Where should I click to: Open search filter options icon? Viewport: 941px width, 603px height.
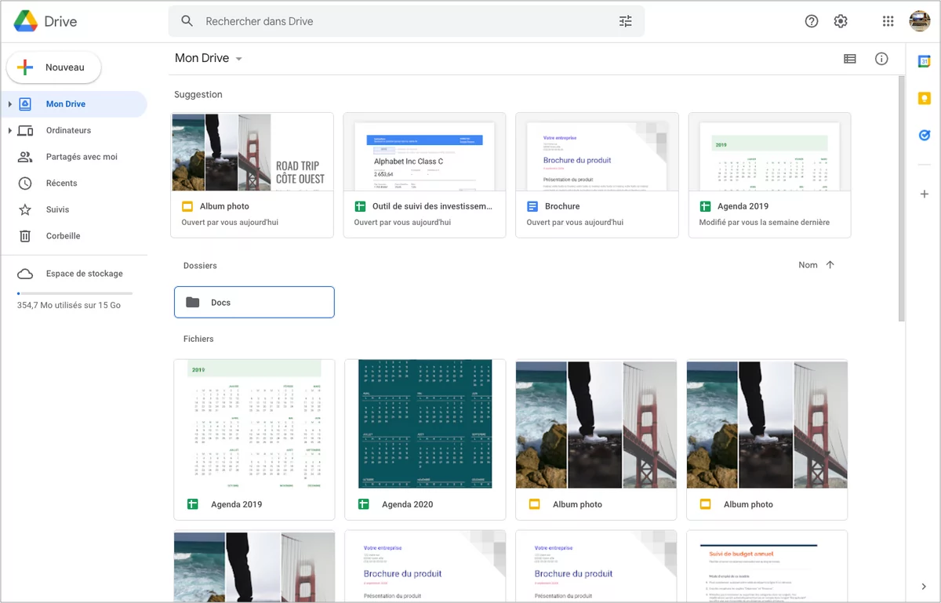coord(625,21)
